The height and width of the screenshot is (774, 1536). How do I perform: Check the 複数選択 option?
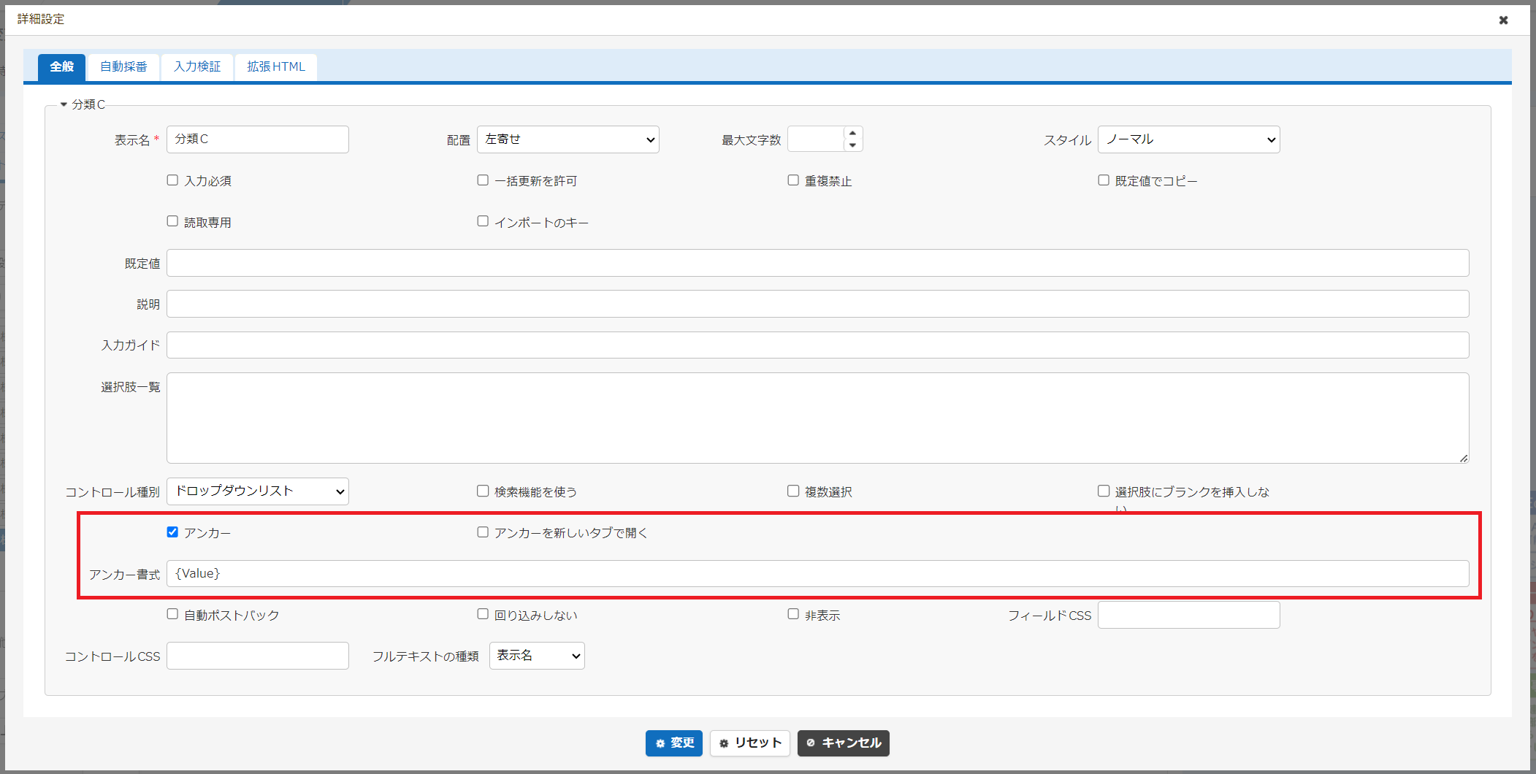click(x=793, y=491)
